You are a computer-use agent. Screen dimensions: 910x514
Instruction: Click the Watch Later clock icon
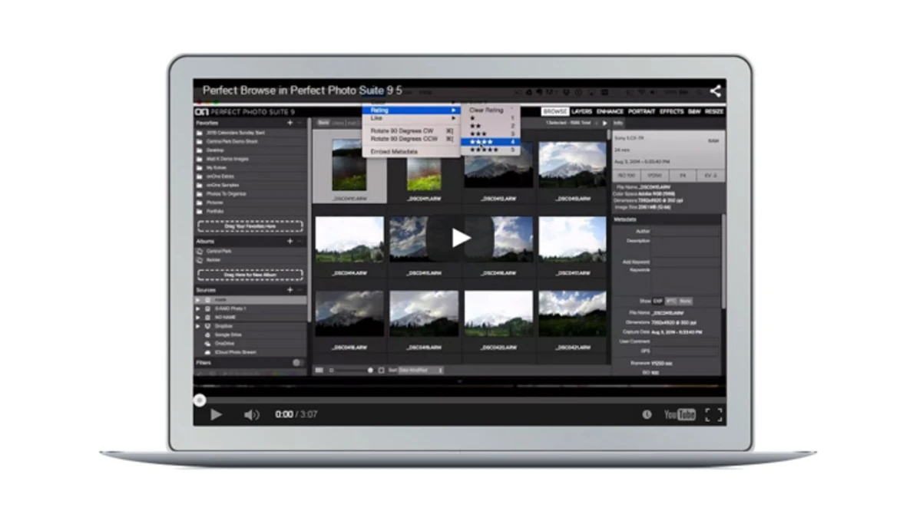[x=647, y=414]
